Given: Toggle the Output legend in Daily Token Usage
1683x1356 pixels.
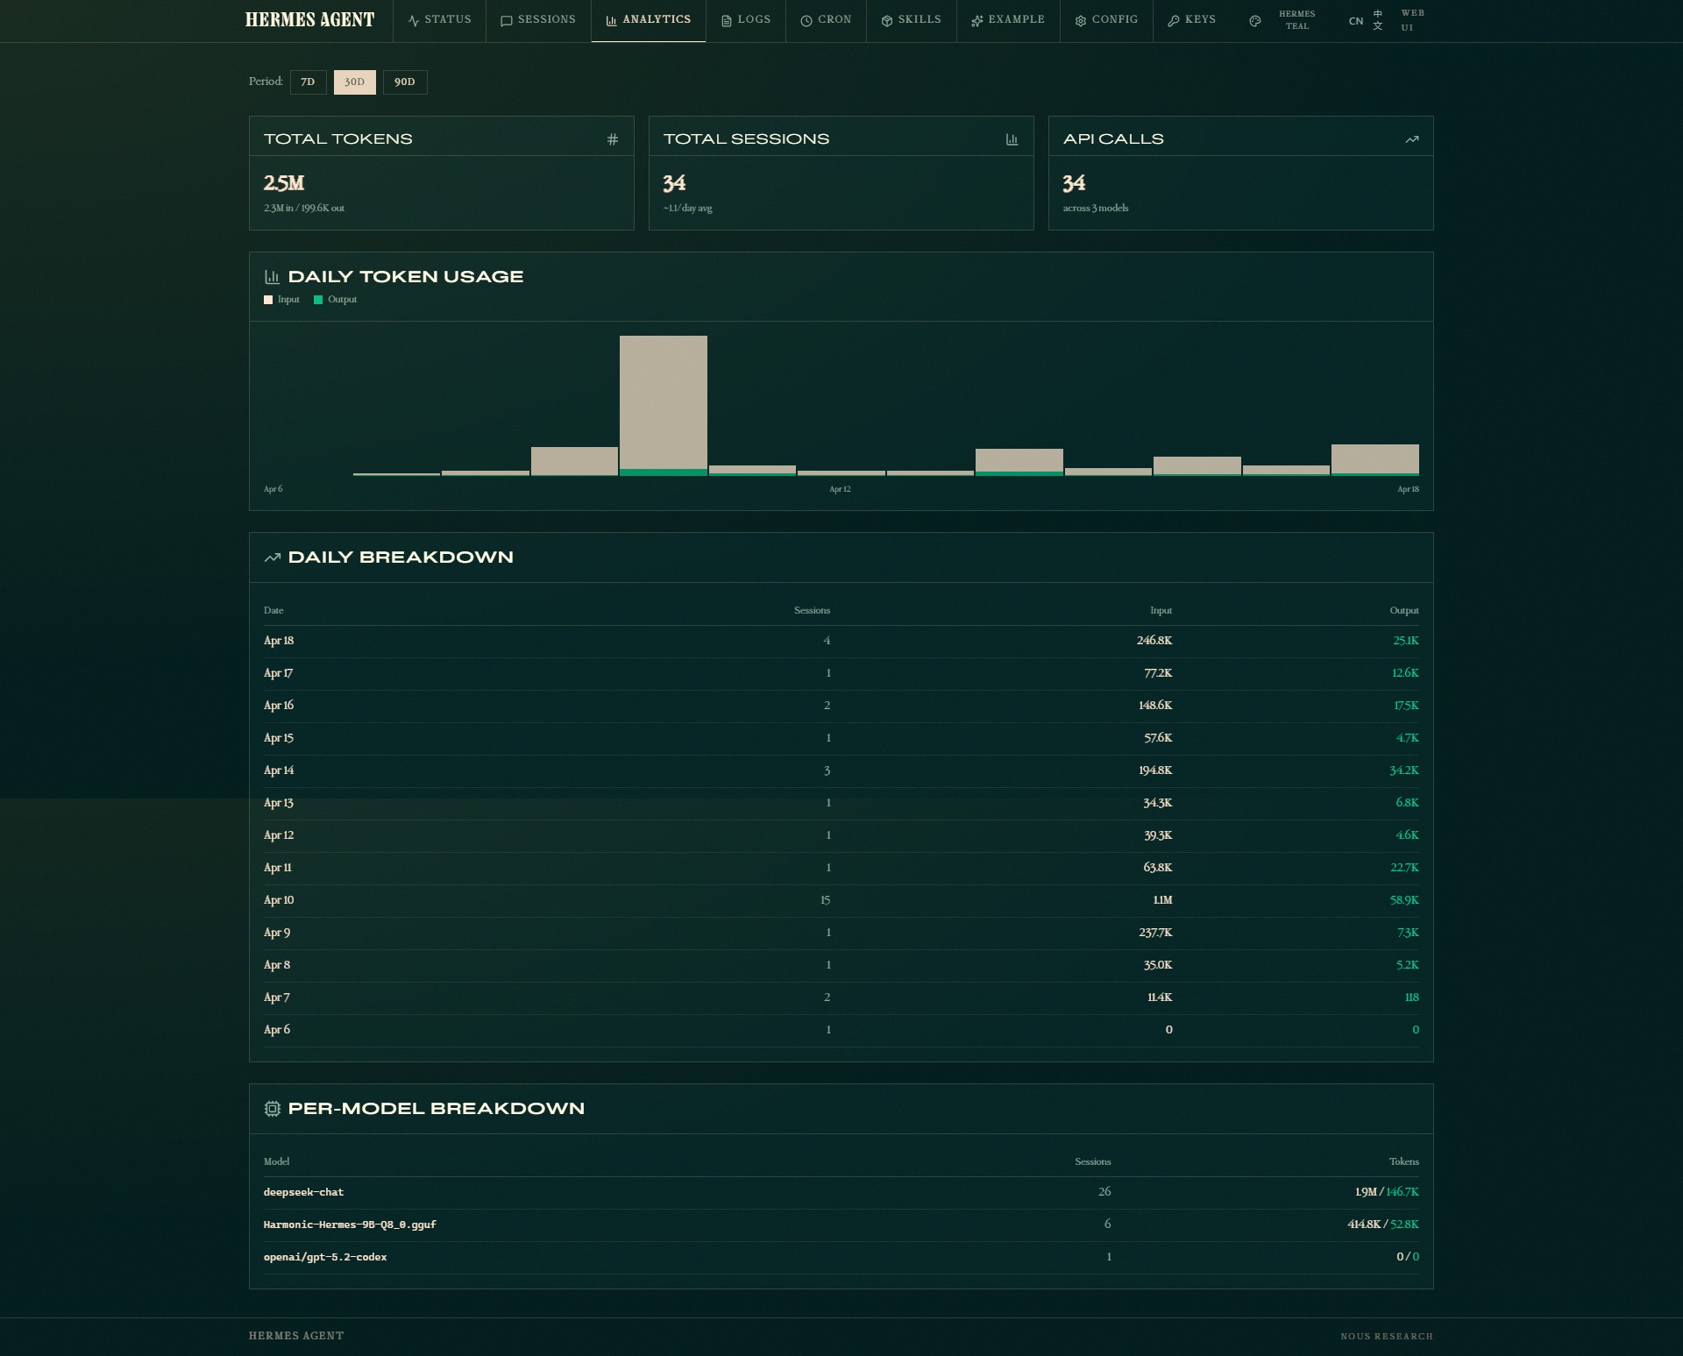Looking at the screenshot, I should [336, 299].
